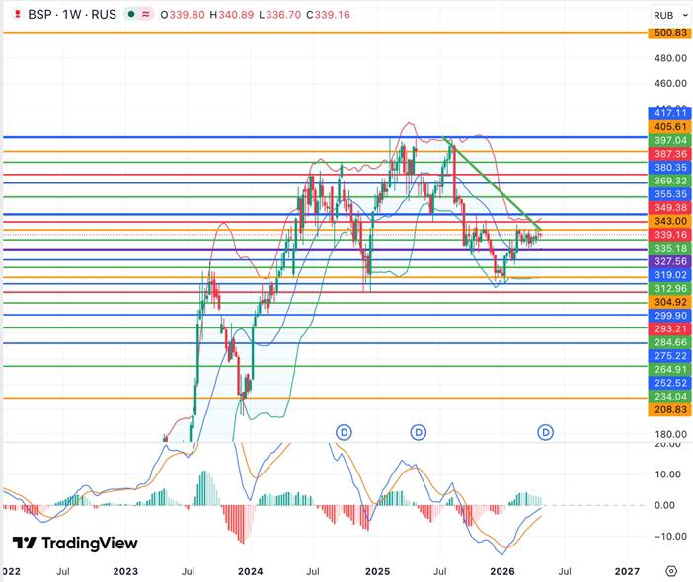Click the BSP · 1W · RUS chart title
The image size is (693, 582).
pyautogui.click(x=72, y=15)
